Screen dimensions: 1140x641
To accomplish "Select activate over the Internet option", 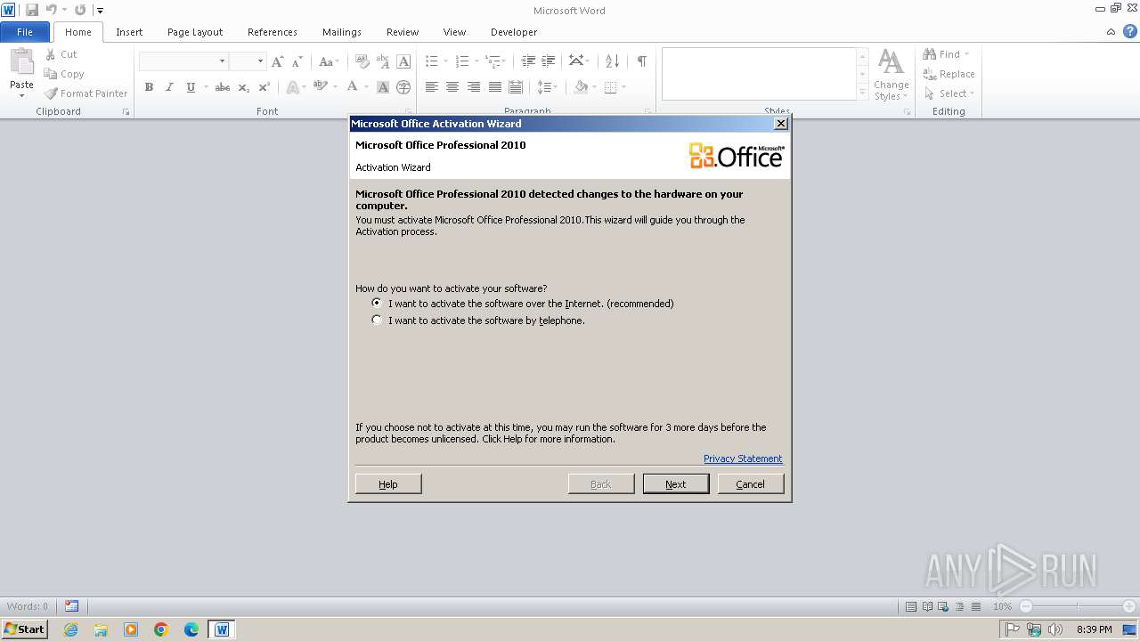I will [377, 303].
